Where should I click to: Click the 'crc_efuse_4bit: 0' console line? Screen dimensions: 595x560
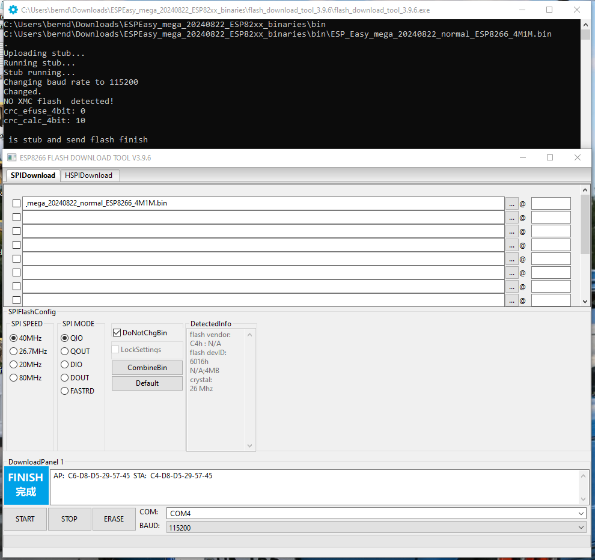point(44,111)
